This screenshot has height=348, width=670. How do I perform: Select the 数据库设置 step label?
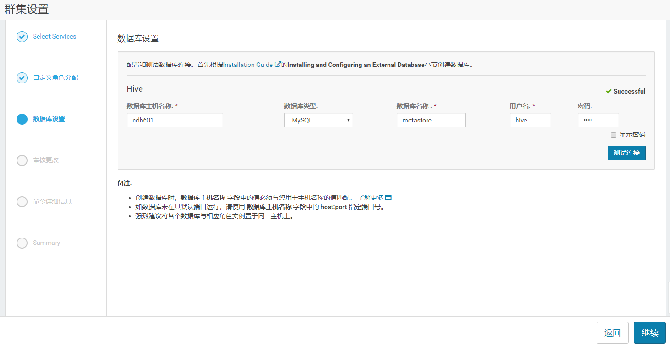coord(49,119)
